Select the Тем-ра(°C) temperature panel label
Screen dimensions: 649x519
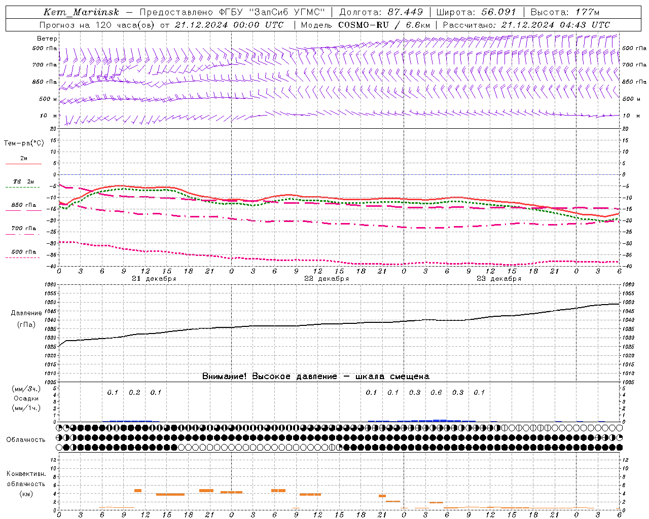[24, 143]
